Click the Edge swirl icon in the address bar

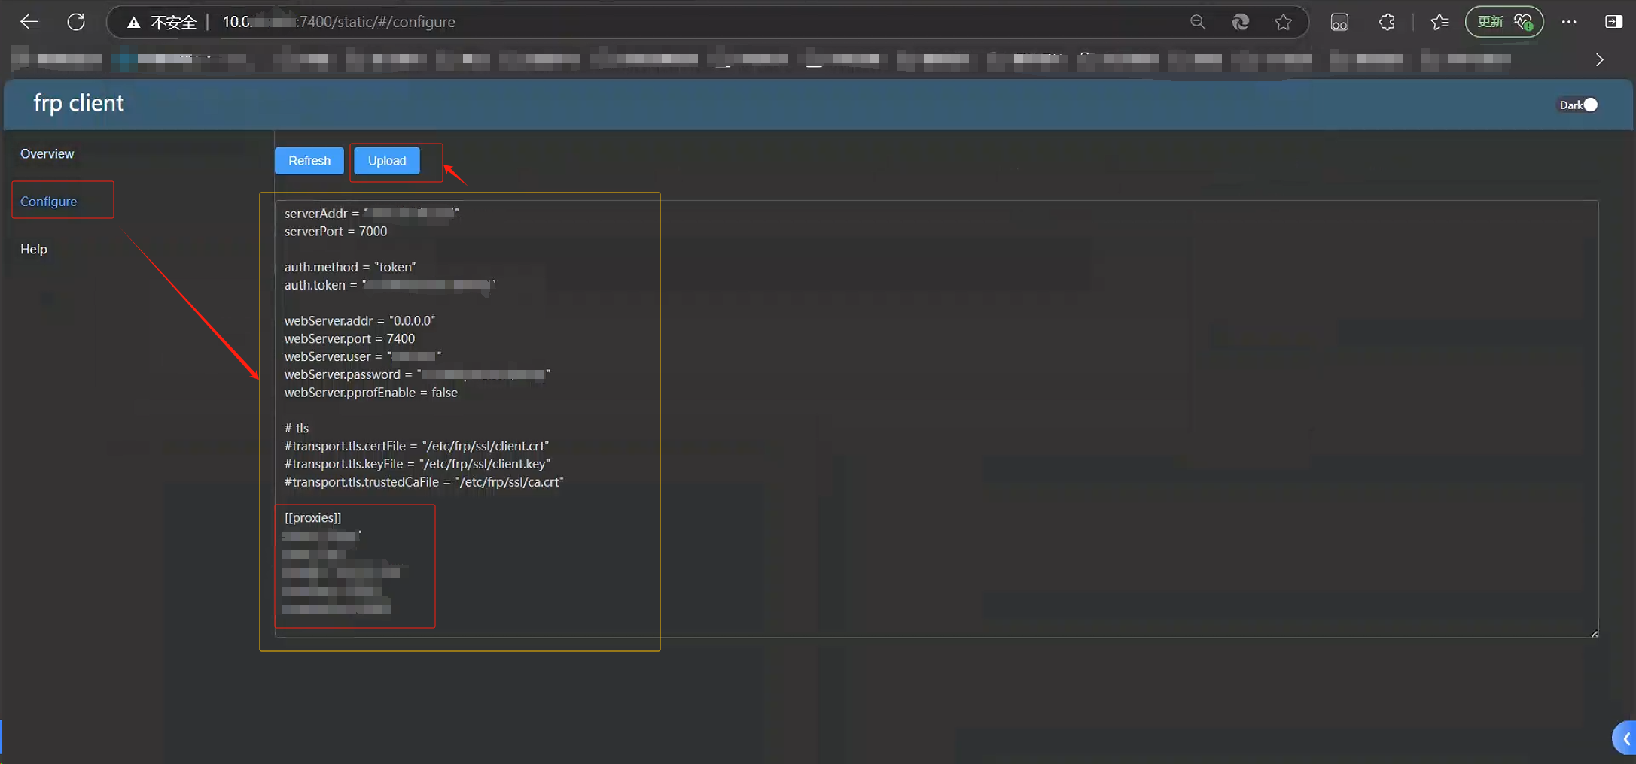tap(1240, 22)
